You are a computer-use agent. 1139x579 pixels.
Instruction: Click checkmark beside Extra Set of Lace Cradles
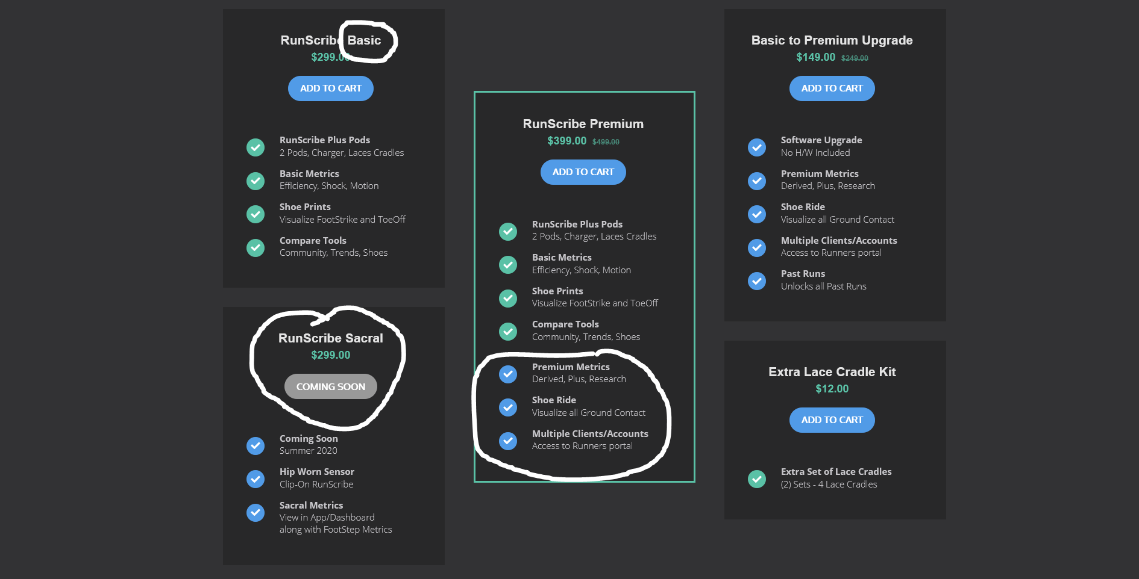[757, 478]
